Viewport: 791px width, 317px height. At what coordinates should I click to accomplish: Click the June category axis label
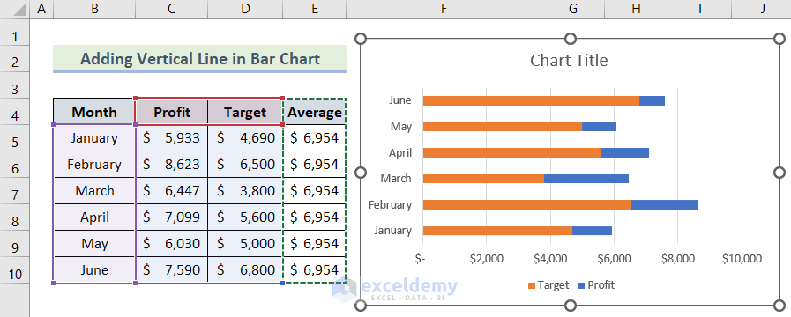(400, 100)
